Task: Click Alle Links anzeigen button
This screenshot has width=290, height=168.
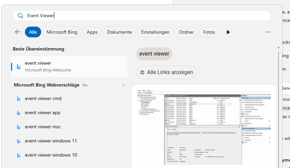Action: 166,72
